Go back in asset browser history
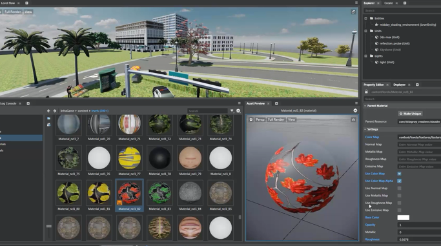441x246 pixels. (48, 111)
